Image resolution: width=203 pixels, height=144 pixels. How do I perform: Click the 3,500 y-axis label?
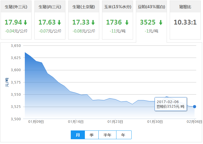[16, 119]
